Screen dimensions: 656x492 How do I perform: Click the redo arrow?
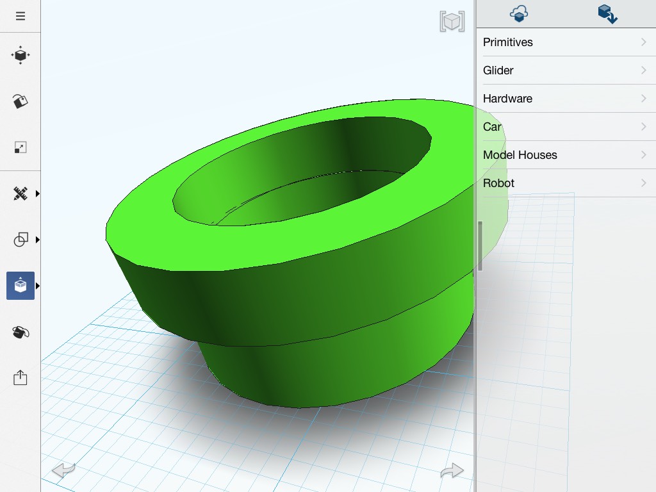452,471
